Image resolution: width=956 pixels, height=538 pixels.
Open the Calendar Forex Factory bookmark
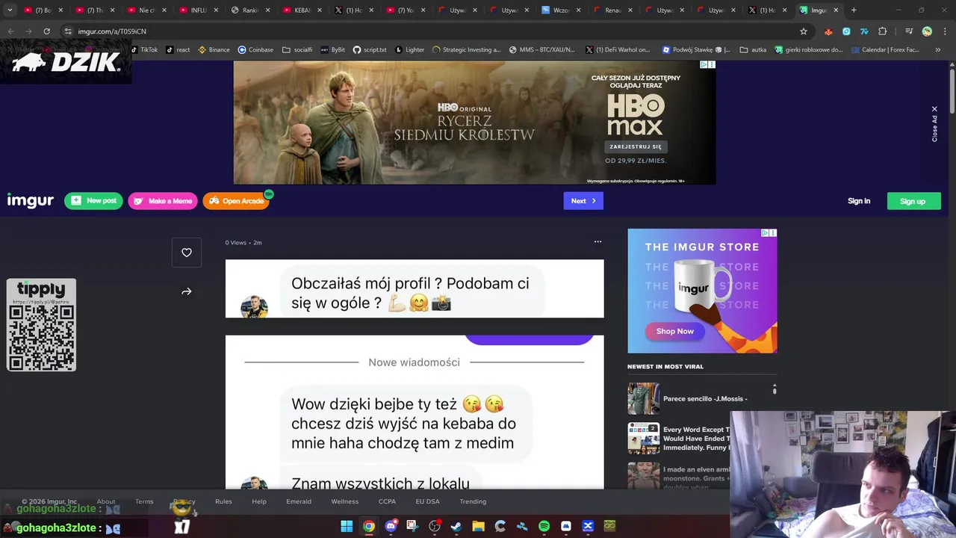point(884,50)
